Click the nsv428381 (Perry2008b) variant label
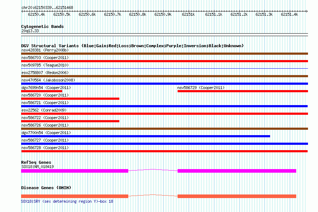The width and height of the screenshot is (318, 212). pyautogui.click(x=45, y=50)
